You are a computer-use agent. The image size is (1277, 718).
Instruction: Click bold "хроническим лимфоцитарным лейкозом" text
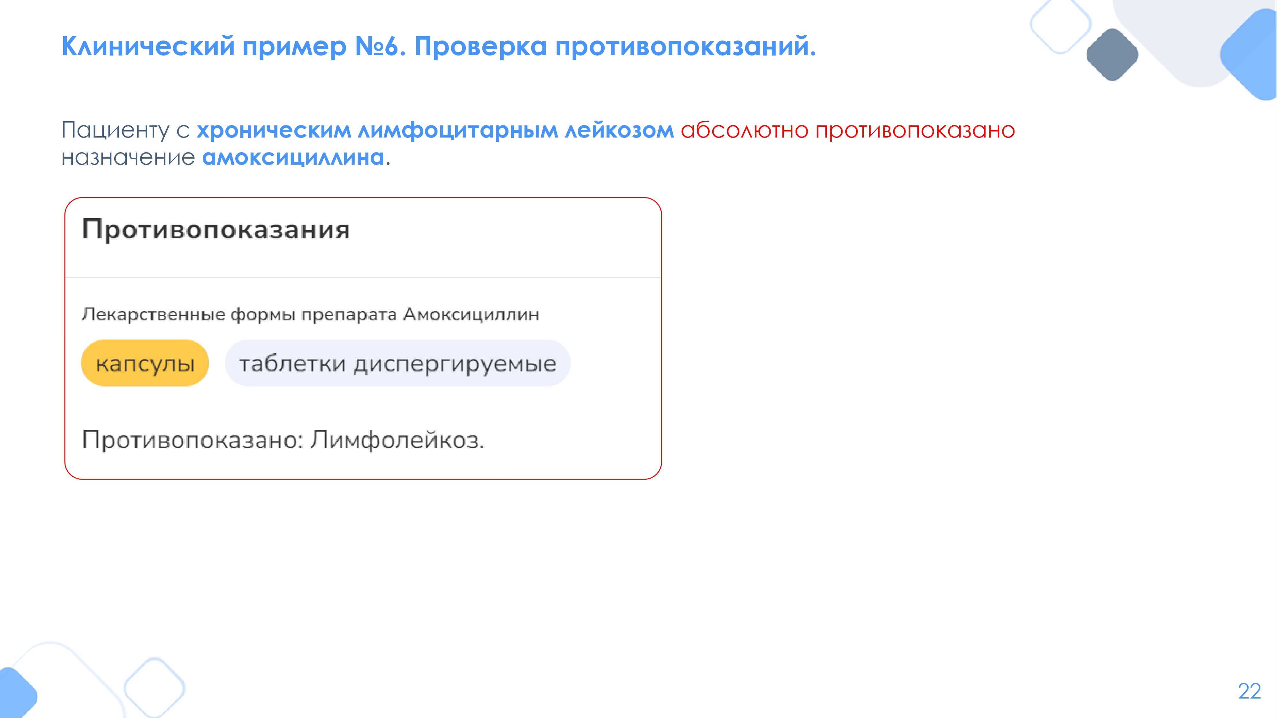[435, 130]
